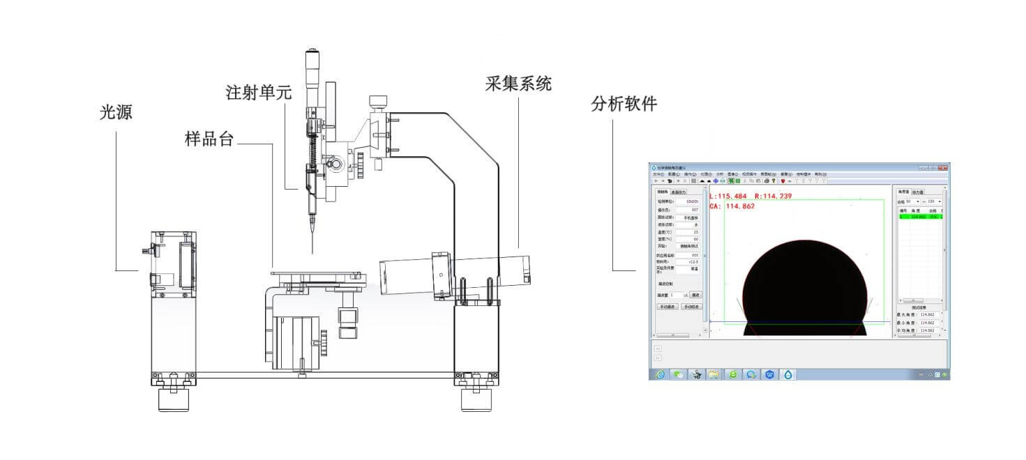Select the printer icon on the toolbar
The image size is (1026, 460).
click(x=767, y=181)
